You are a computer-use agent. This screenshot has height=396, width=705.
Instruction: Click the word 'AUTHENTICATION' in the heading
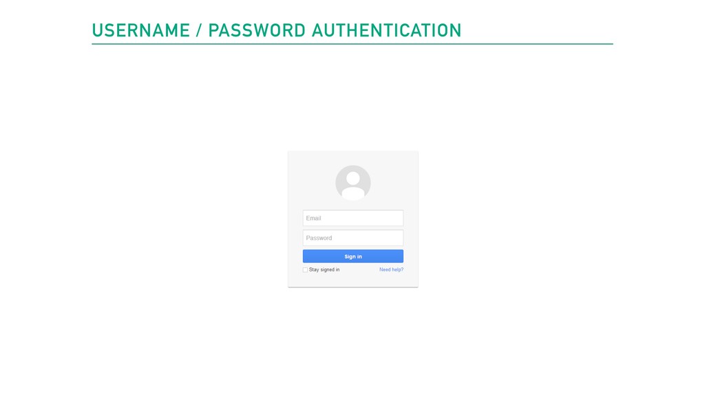tap(386, 30)
